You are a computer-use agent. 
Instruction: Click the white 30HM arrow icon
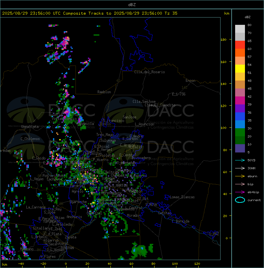point(240,168)
